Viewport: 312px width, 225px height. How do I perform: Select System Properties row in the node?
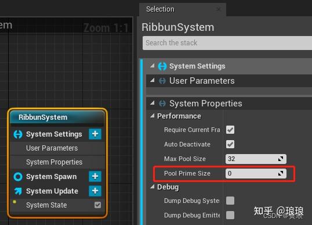(57, 162)
